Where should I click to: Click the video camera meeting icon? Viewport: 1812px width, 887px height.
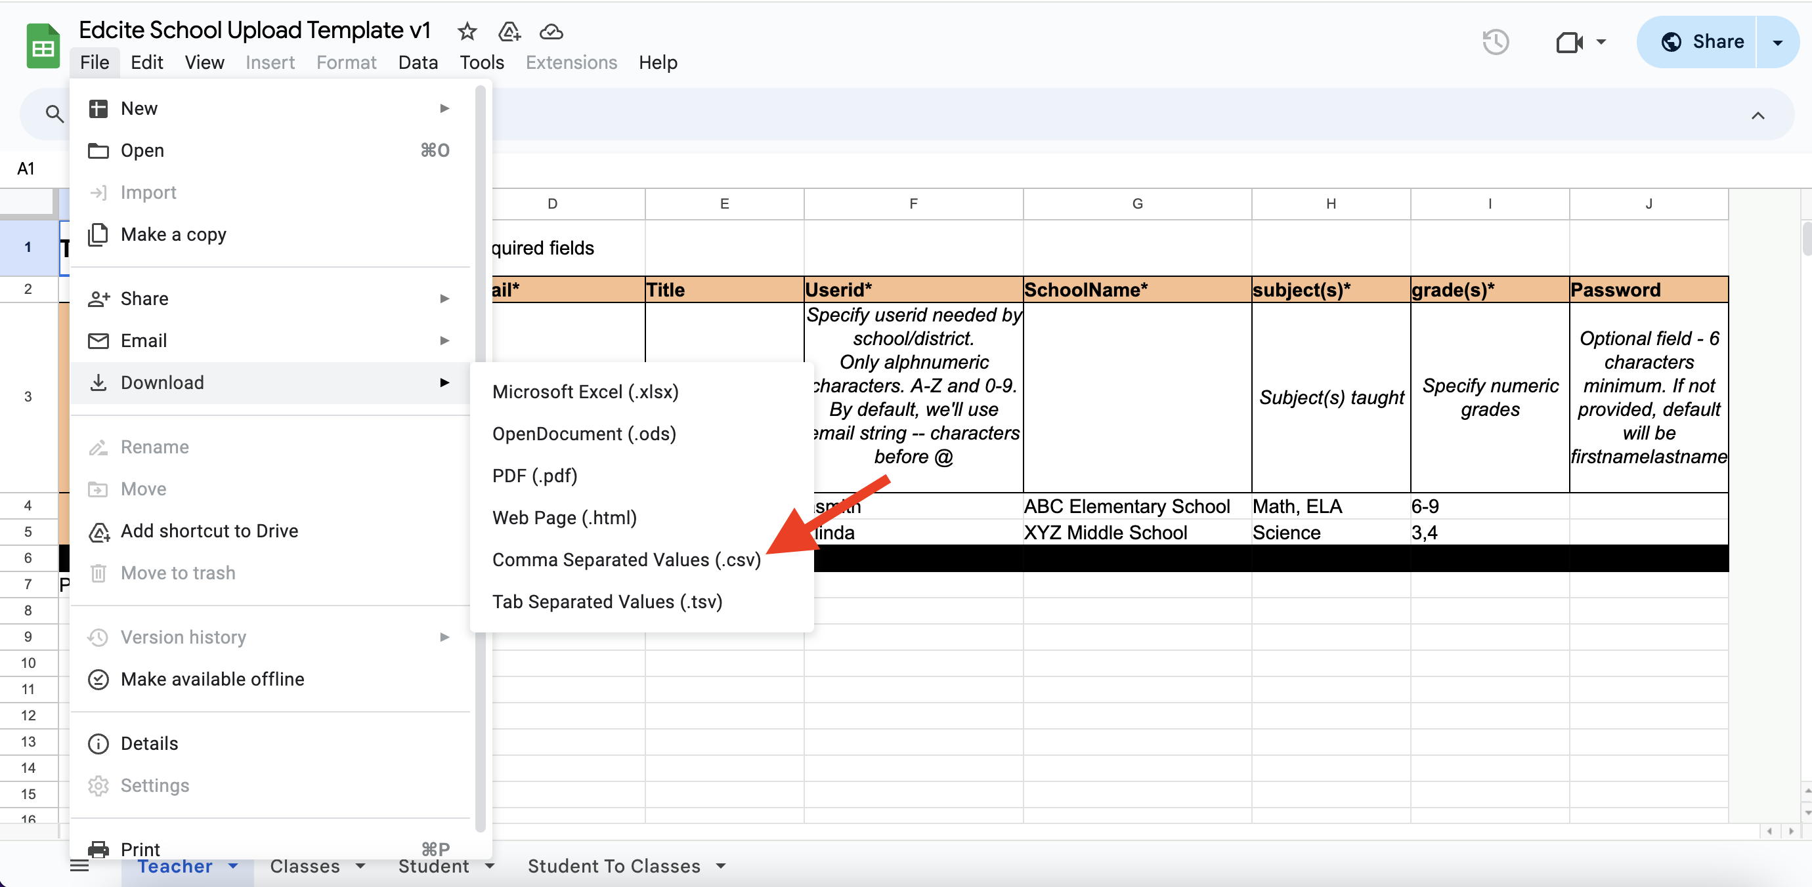(x=1569, y=42)
